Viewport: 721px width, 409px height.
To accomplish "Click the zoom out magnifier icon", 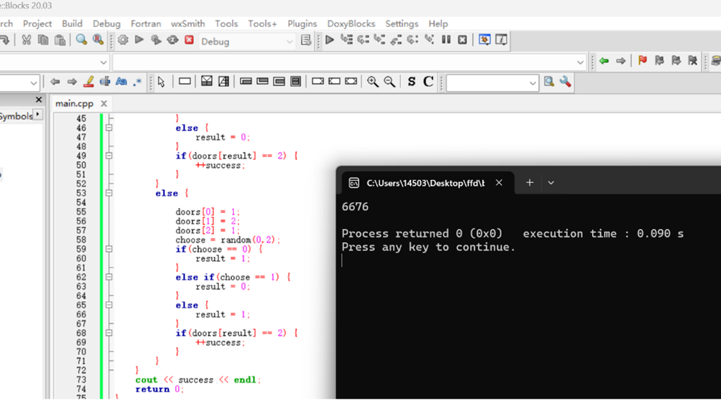I will click(389, 81).
